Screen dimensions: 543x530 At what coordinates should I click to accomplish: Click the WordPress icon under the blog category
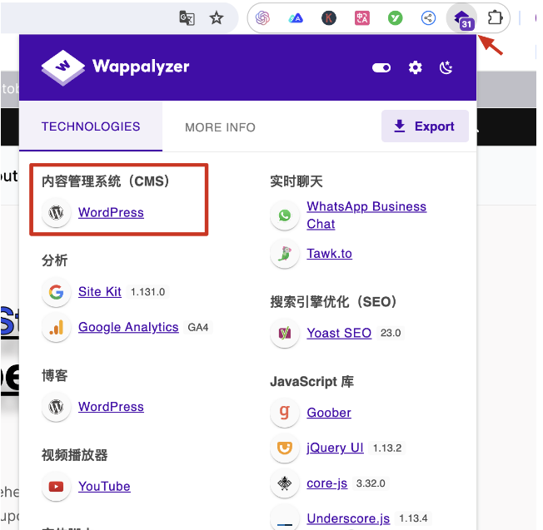tap(56, 407)
